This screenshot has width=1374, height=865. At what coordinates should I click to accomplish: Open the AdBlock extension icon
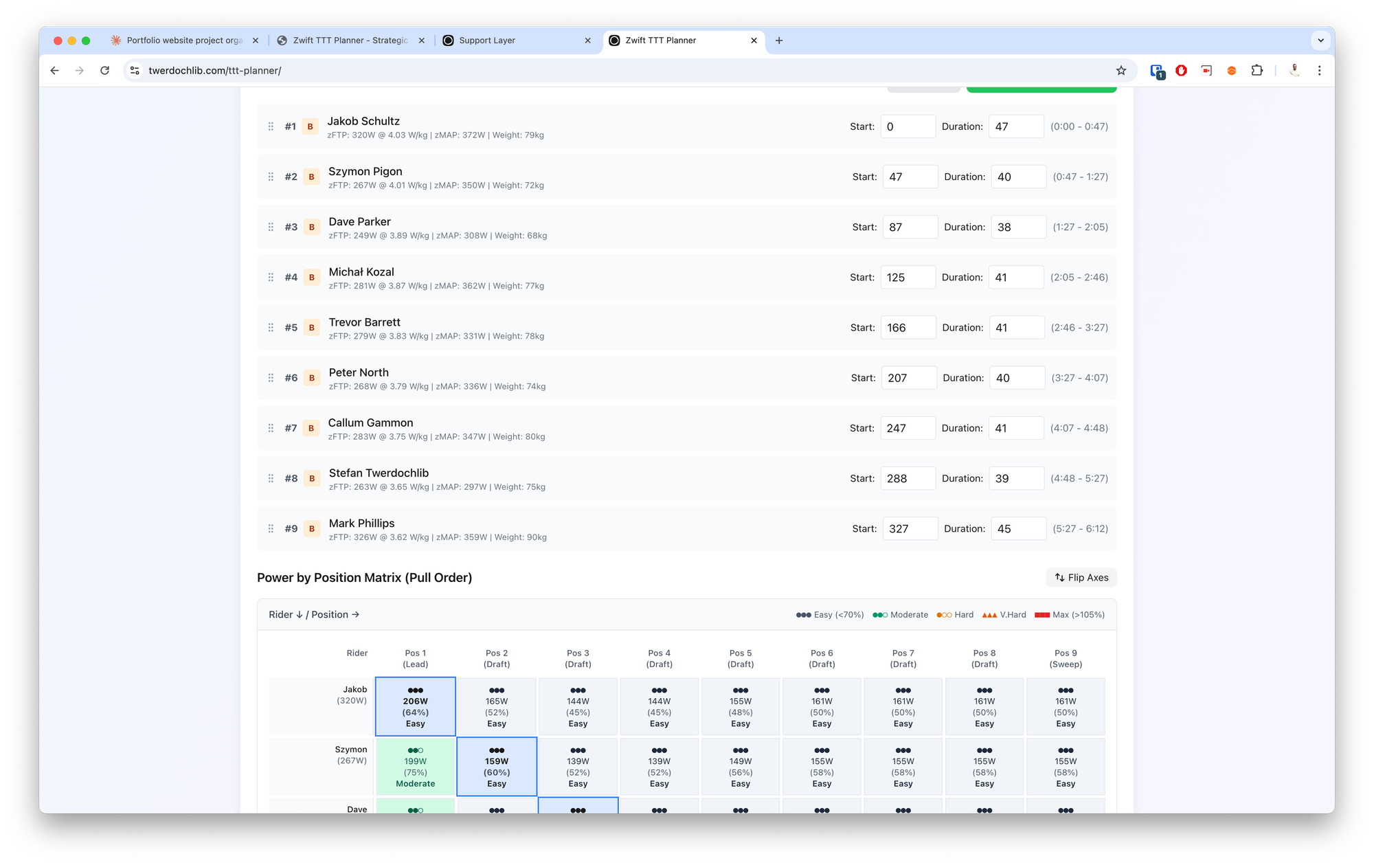(x=1182, y=70)
